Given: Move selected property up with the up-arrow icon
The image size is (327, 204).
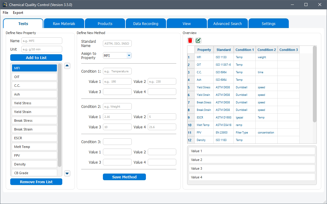Looking at the screenshot, I should (67, 66).
